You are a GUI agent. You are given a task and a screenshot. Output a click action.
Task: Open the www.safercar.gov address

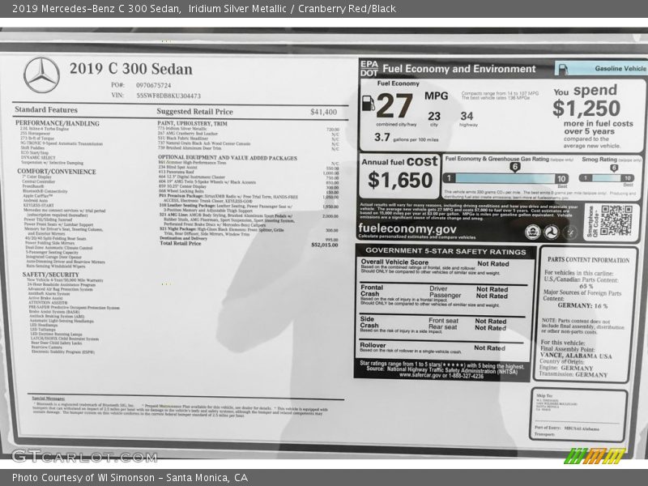pos(420,375)
